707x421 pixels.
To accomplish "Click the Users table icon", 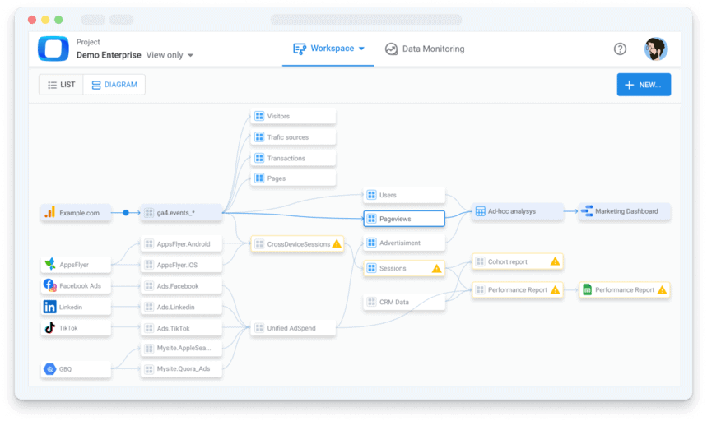I will (371, 195).
